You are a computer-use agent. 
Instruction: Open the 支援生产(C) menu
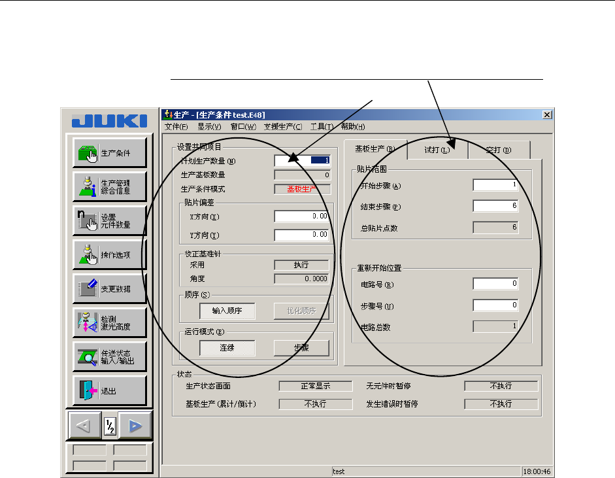pyautogui.click(x=283, y=126)
